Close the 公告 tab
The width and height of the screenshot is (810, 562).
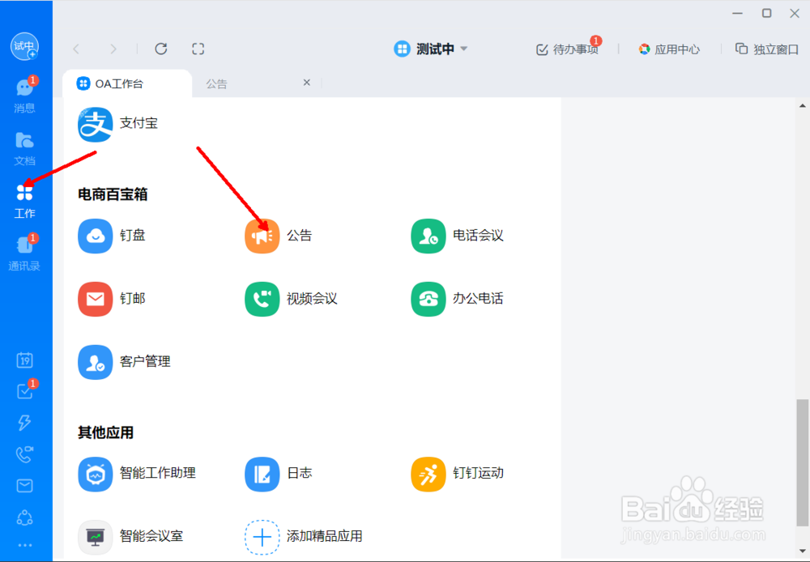click(x=307, y=83)
